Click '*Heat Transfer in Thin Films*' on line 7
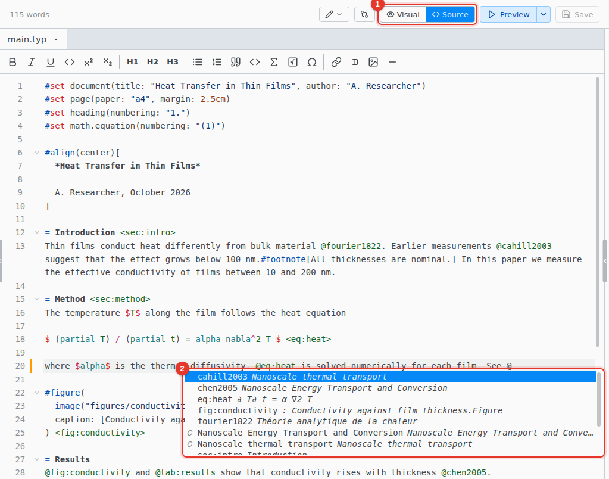This screenshot has height=479, width=609. (x=127, y=166)
